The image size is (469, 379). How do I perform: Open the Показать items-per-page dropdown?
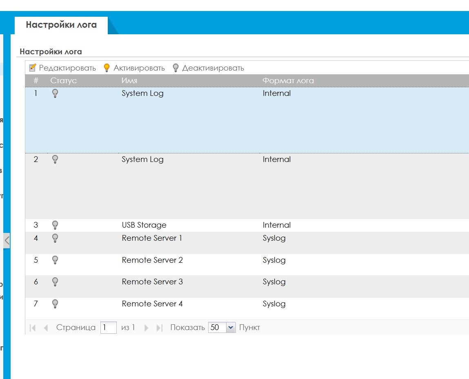point(230,328)
